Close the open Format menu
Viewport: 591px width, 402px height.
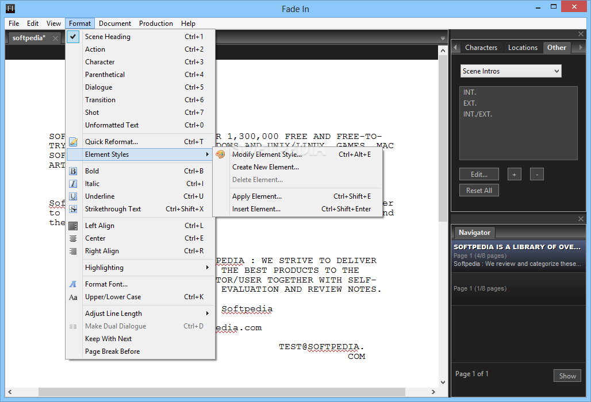coord(80,24)
